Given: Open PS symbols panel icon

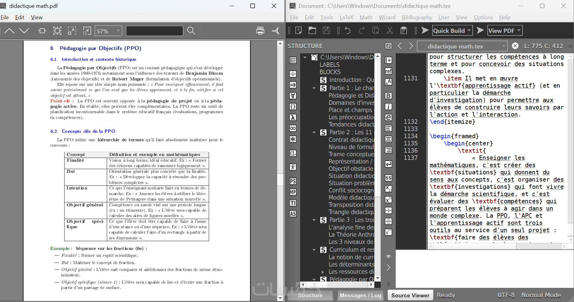Looking at the screenshot, I should click(x=293, y=181).
